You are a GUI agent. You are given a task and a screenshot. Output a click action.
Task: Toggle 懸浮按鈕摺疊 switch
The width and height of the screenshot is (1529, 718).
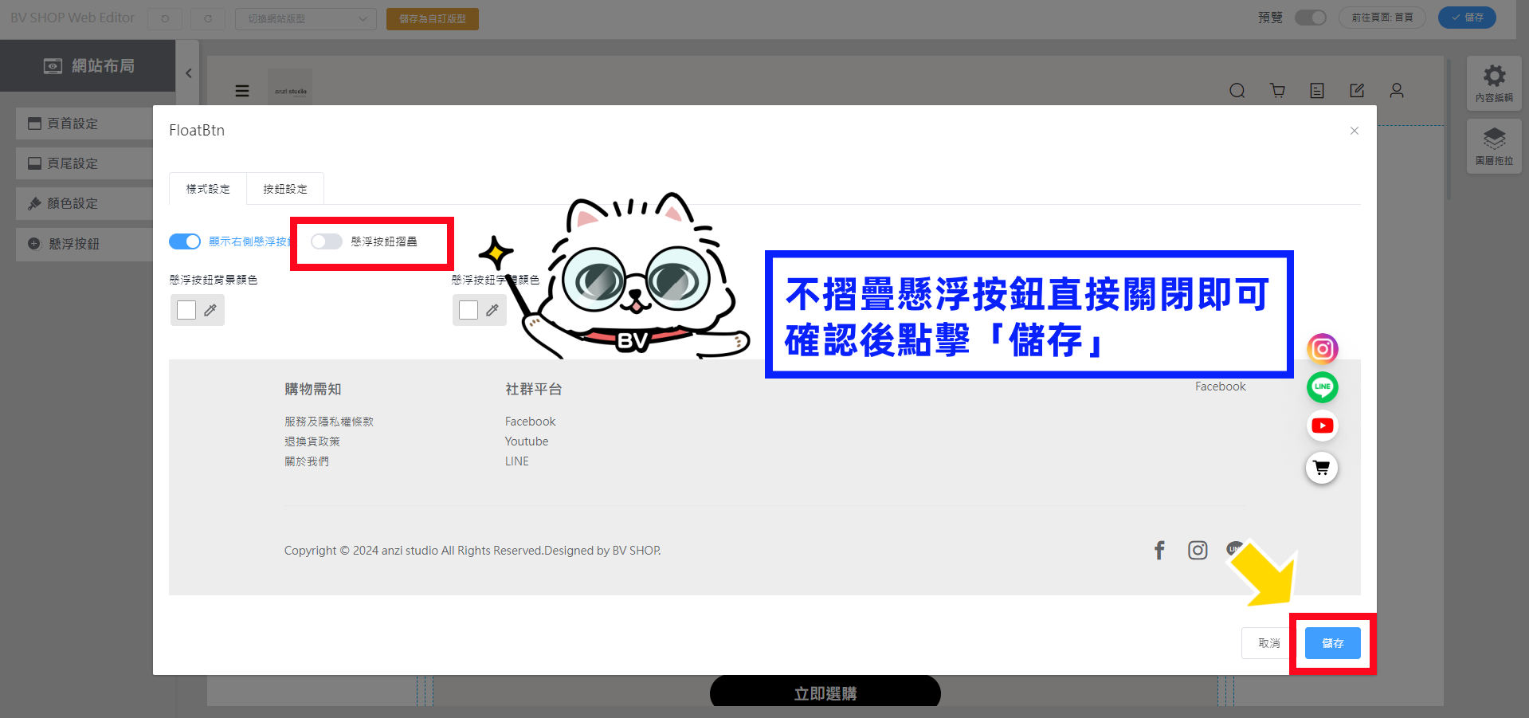(x=327, y=241)
